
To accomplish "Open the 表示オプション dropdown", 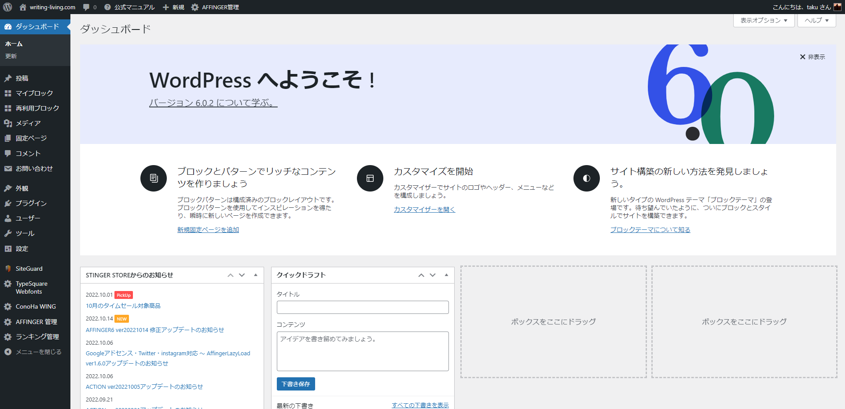I will [x=764, y=20].
